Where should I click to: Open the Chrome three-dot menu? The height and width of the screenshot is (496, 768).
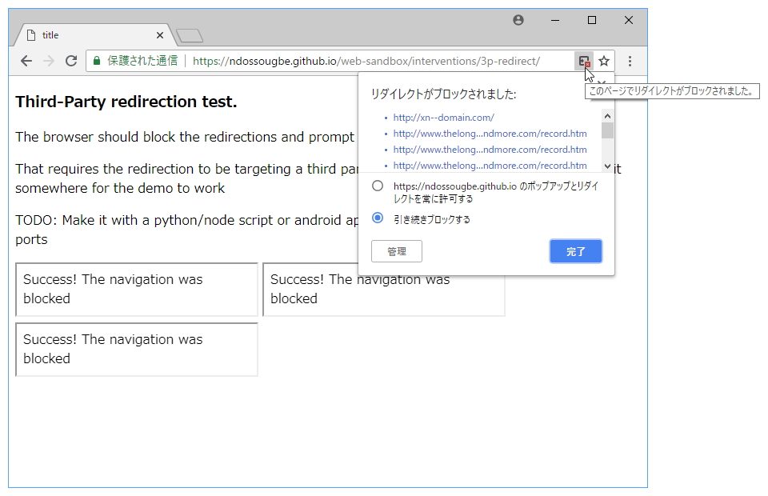click(x=630, y=61)
